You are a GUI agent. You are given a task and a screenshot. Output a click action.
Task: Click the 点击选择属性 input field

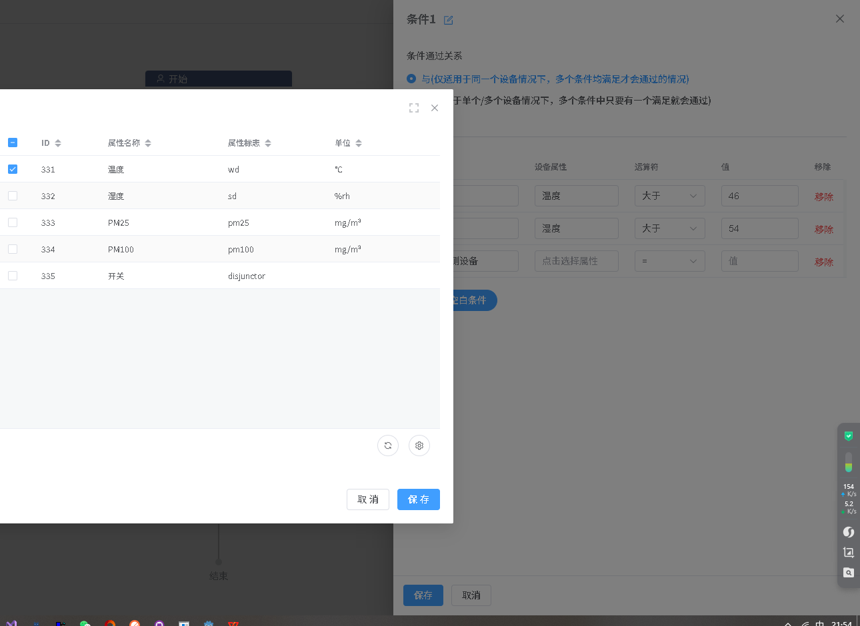click(576, 261)
